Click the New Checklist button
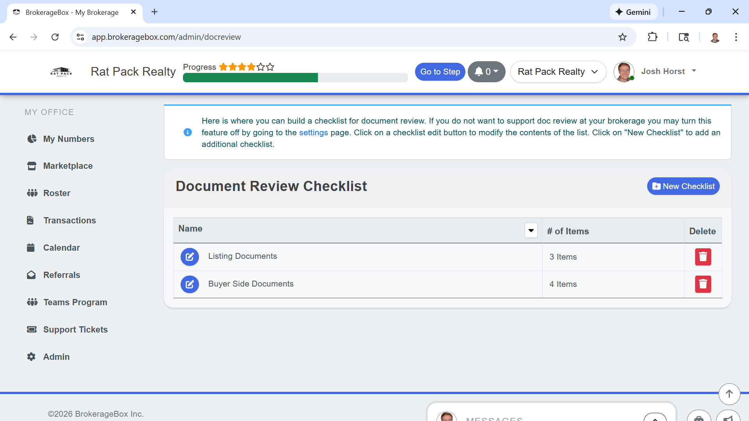 coord(683,186)
